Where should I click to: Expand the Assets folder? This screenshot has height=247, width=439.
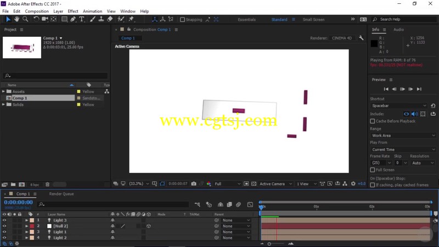point(3,91)
